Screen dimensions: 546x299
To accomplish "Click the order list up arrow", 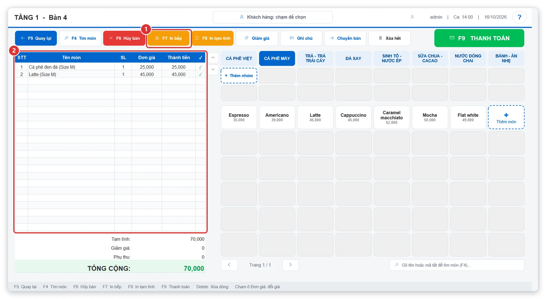I will tap(213, 57).
